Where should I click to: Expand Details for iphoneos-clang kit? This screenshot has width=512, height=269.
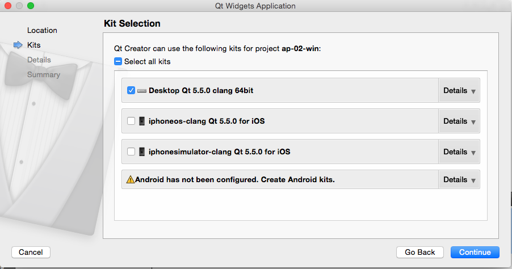(x=459, y=121)
